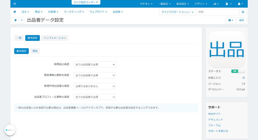Viewport: 258px width, 140px height.
Task: Toggle the ステータス ON switch
Action: pyautogui.click(x=238, y=71)
